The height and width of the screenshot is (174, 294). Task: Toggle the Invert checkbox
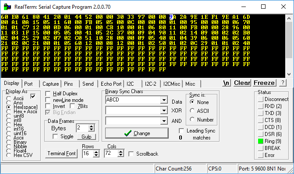(48, 106)
